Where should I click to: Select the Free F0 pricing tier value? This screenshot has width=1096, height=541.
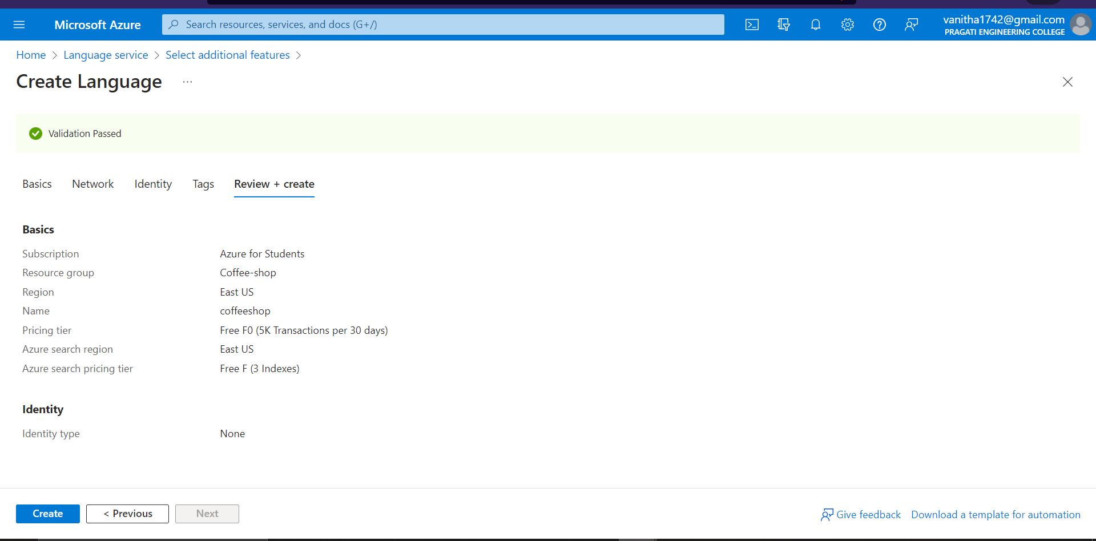(304, 330)
